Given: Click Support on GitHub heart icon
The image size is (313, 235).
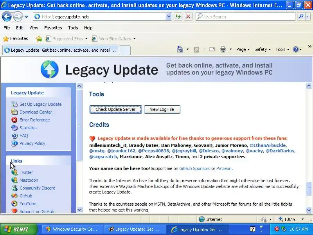Looking at the screenshot, I should point(14,211).
